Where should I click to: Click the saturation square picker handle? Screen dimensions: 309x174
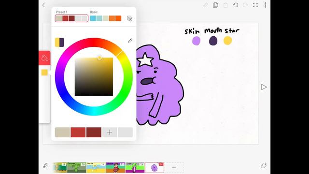coord(99,58)
